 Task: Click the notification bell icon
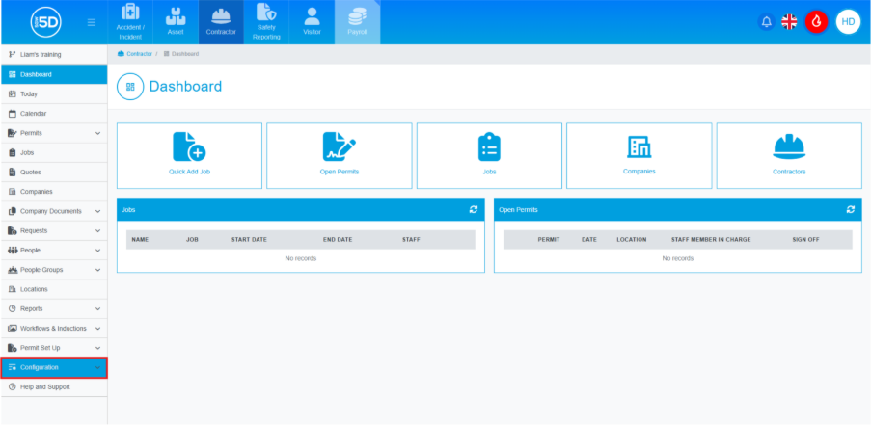(767, 21)
